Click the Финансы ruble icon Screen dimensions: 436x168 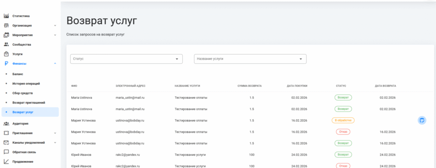(6, 64)
